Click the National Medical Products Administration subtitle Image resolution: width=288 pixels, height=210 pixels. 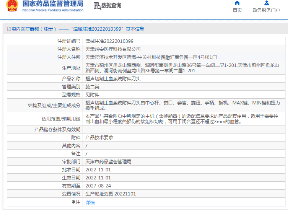pos(52,10)
